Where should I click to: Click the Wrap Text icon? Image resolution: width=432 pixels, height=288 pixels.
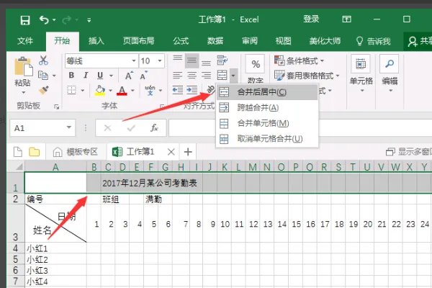[x=222, y=60]
